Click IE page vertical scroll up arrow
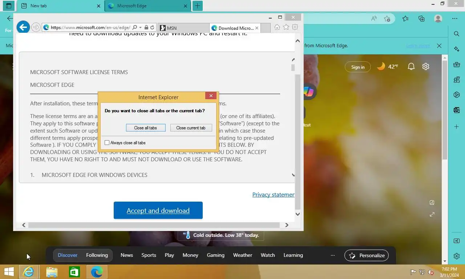The image size is (465, 279). [298, 41]
